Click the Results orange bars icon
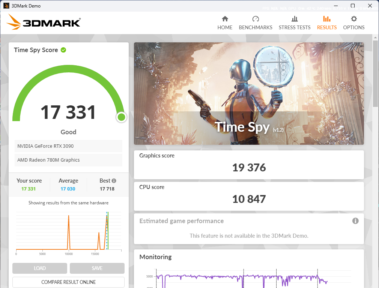Viewport: 379px width, 288px height. tap(327, 19)
